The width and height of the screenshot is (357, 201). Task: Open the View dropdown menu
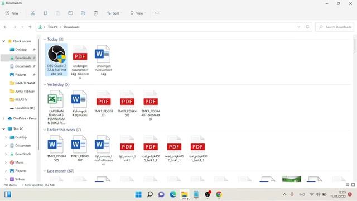138,13
